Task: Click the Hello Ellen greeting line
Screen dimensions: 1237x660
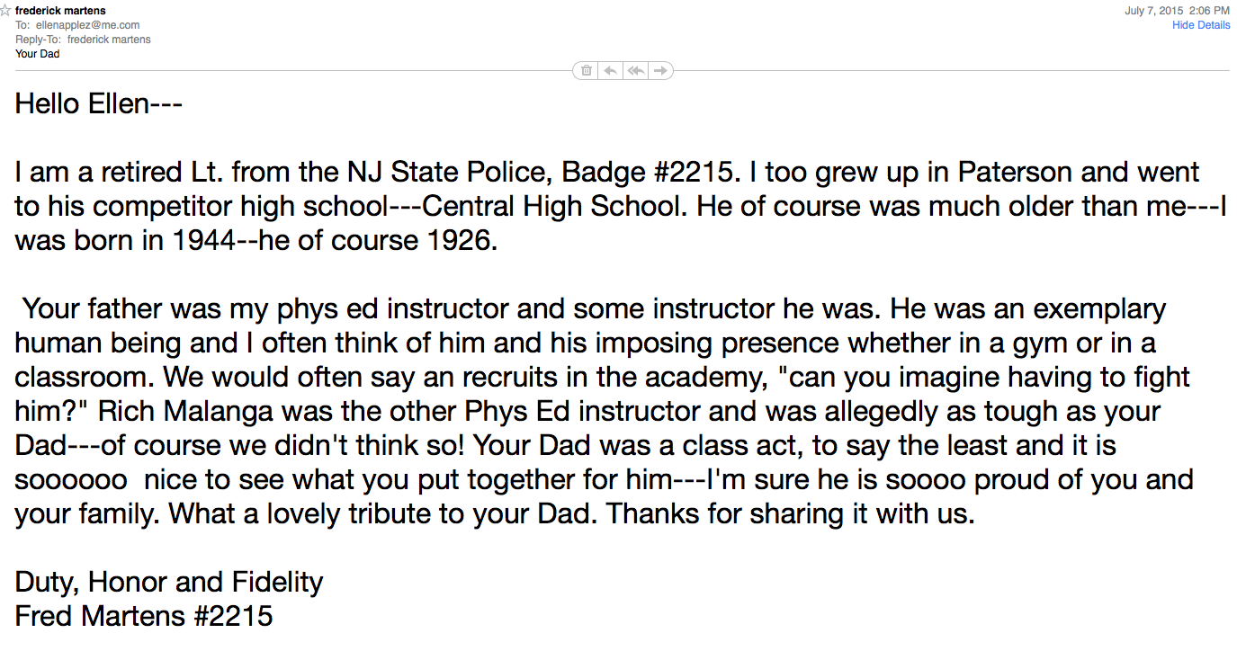Action: point(99,104)
